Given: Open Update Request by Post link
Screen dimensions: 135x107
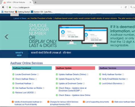Looking at the screenshot, I should click(69, 79).
